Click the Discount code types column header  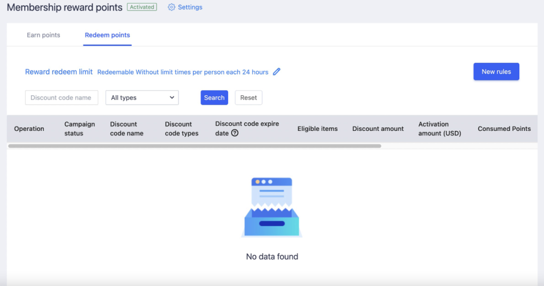click(181, 128)
